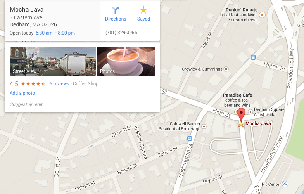The width and height of the screenshot is (304, 194).
Task: Click the Add a photo link
Action: pos(22,93)
